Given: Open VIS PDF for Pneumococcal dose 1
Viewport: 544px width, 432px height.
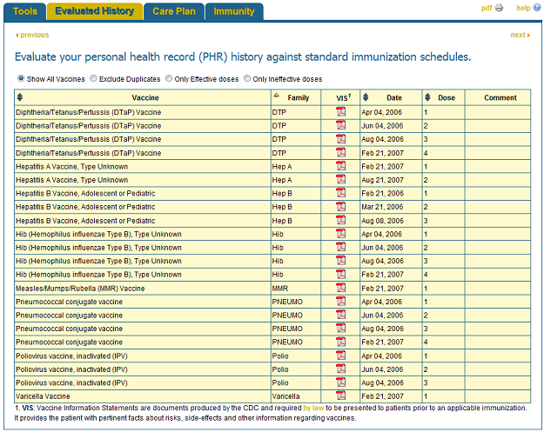Looking at the screenshot, I should click(x=340, y=301).
